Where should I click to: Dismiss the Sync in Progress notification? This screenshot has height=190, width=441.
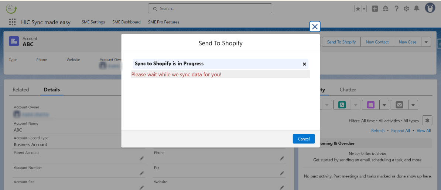click(304, 64)
